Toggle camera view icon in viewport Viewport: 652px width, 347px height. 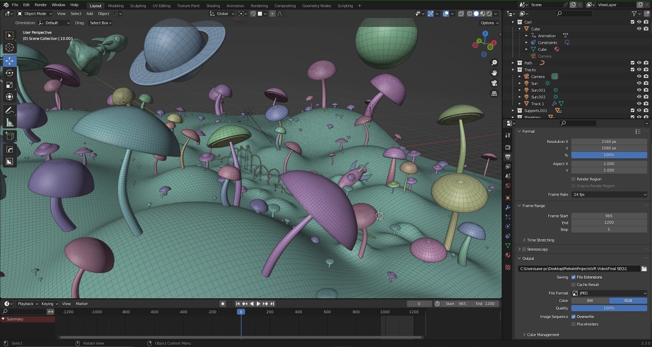(494, 83)
